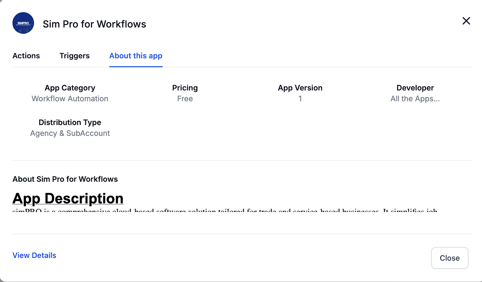The height and width of the screenshot is (282, 482).
Task: Click the underlined App Description heading
Action: tap(68, 199)
